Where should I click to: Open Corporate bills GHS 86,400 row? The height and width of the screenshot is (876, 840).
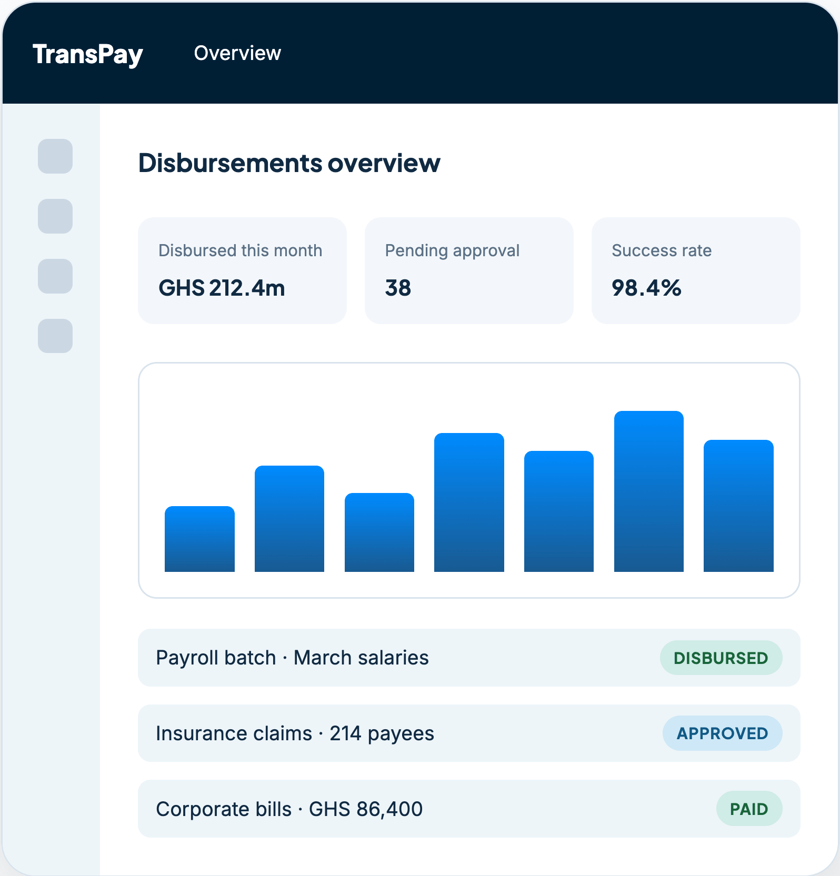tap(469, 809)
